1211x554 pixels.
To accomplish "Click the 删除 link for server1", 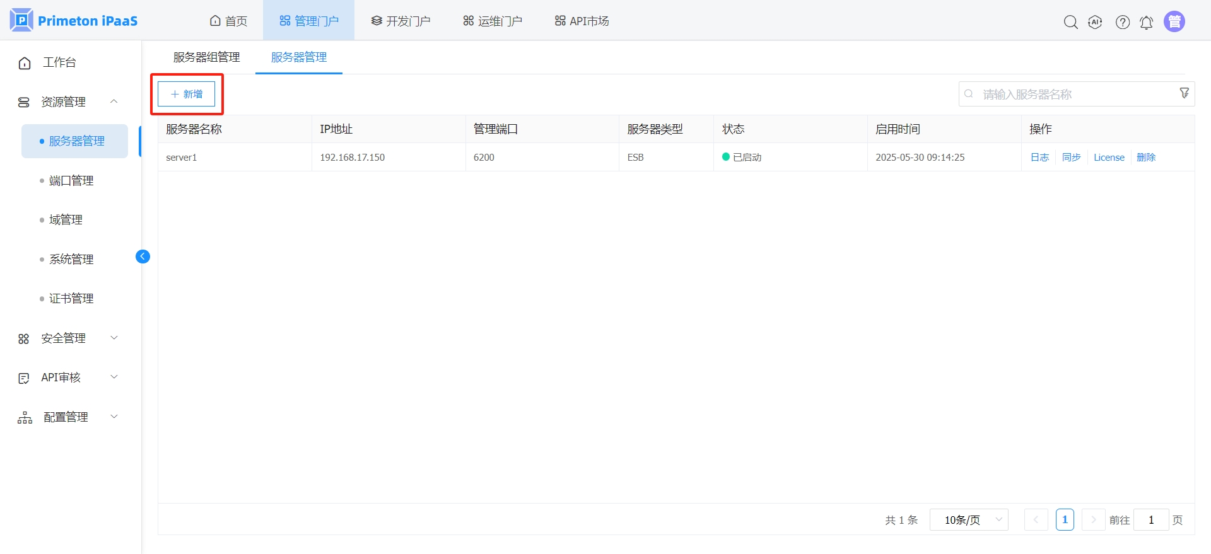I will [1146, 158].
